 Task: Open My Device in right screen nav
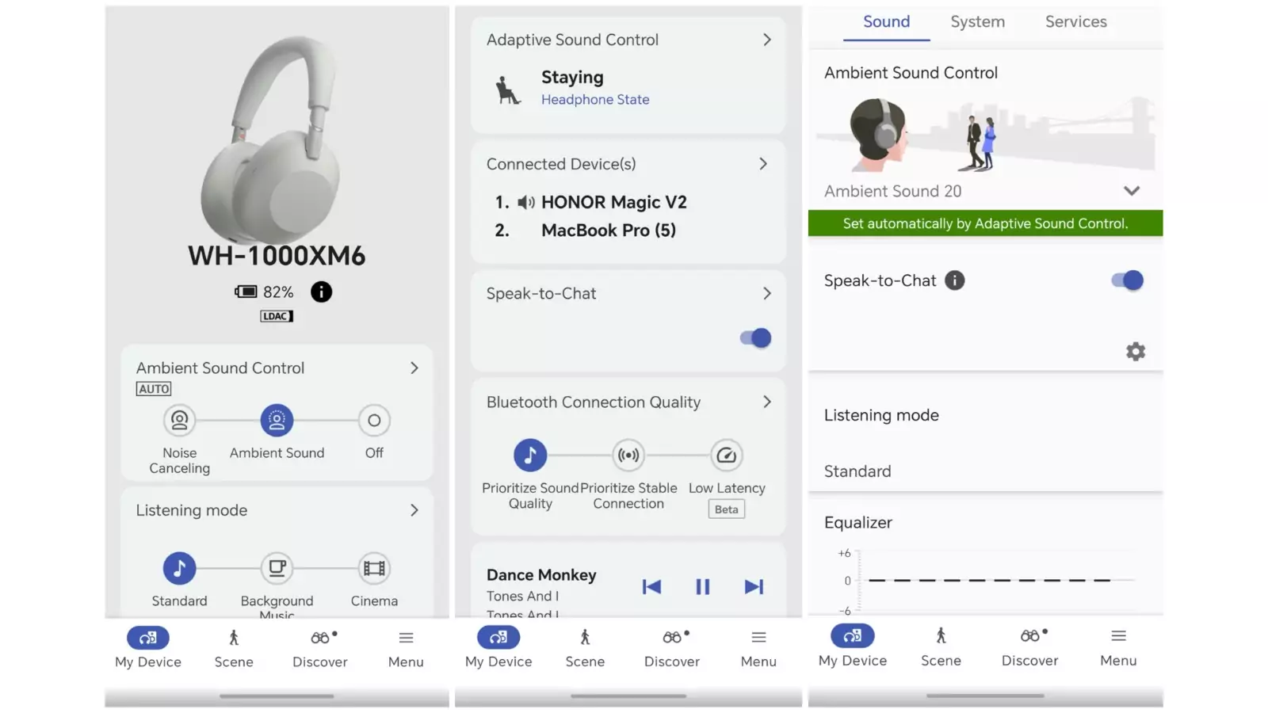(853, 647)
